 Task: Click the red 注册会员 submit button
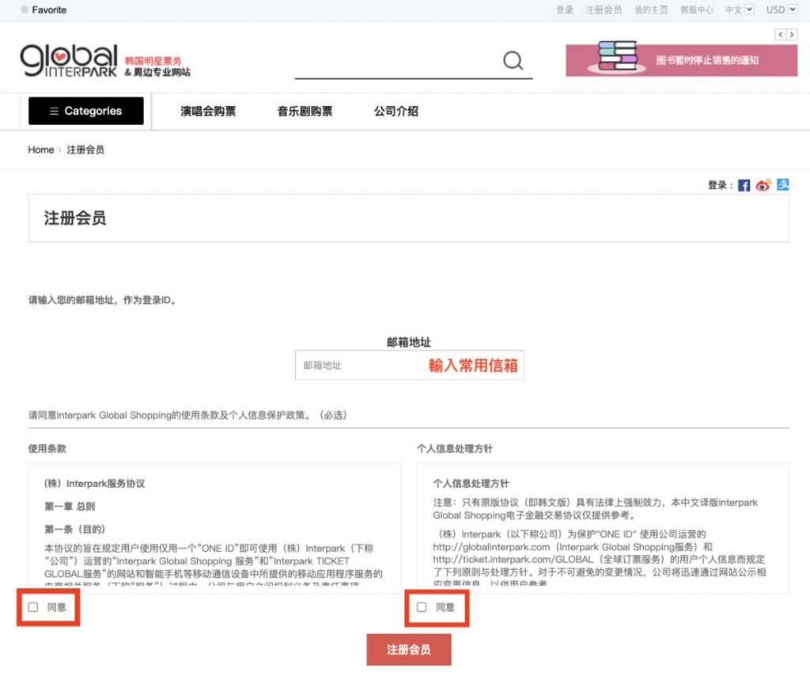tap(408, 648)
